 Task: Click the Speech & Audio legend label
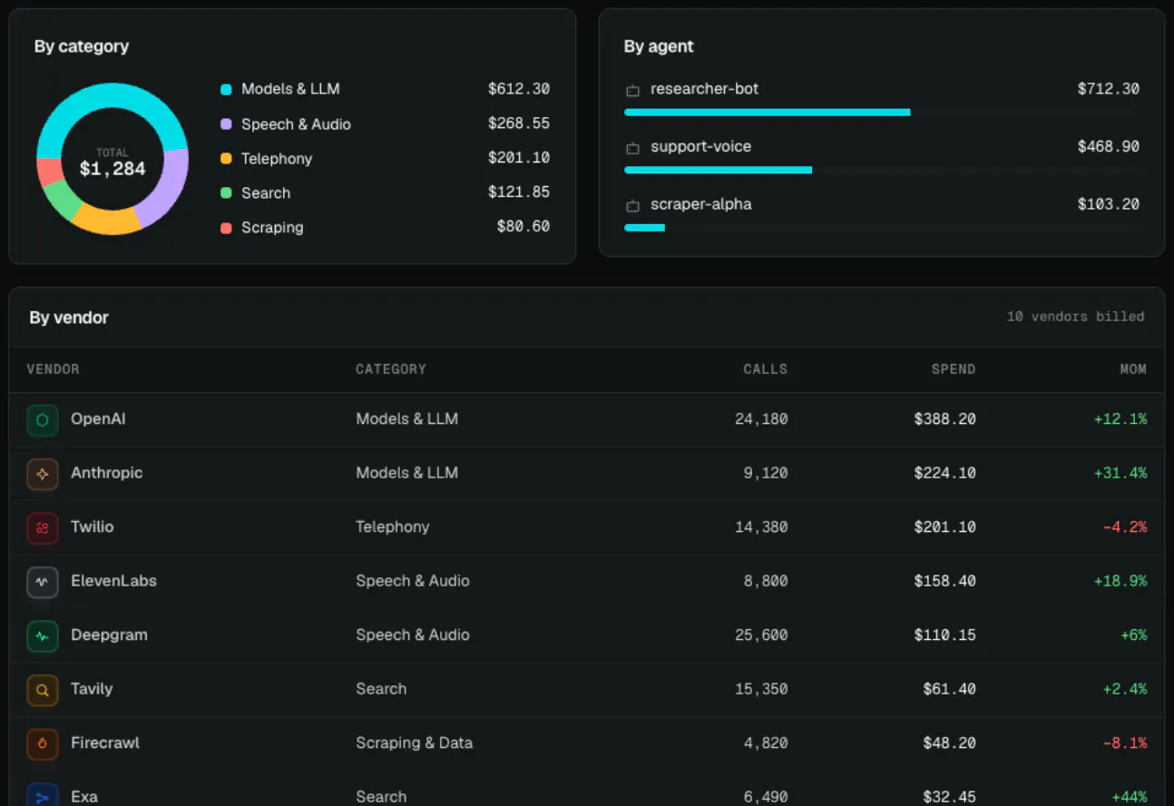pos(296,124)
